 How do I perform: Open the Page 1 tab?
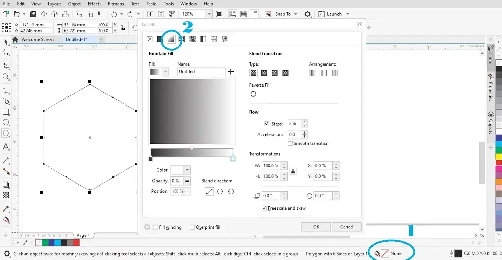coord(83,236)
